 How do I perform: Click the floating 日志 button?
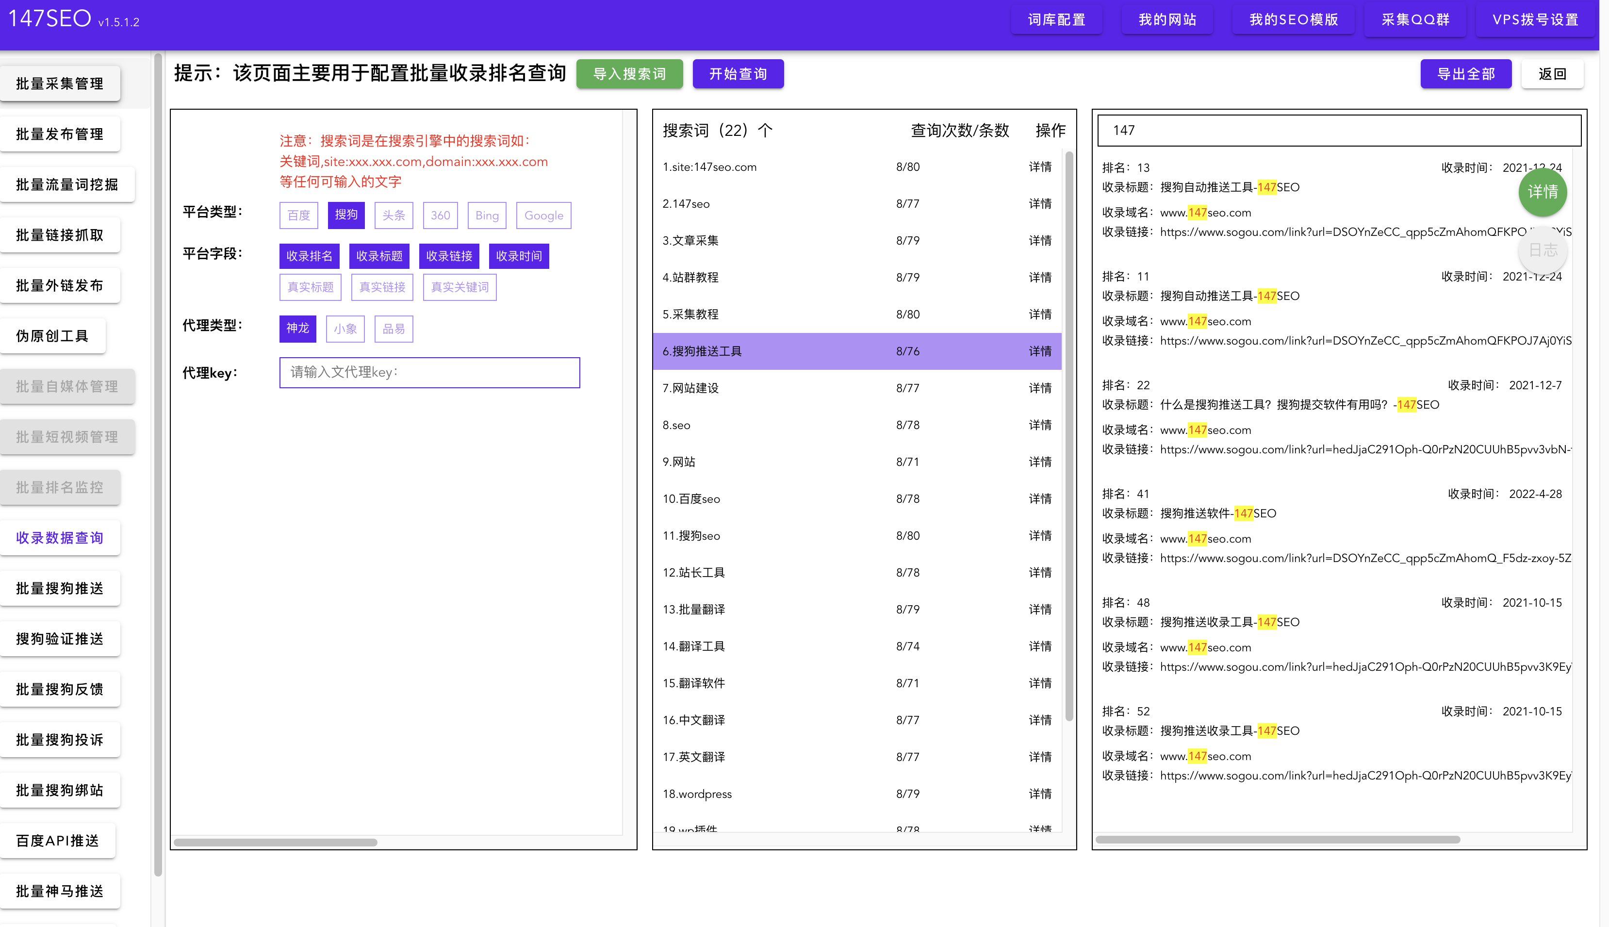1543,250
